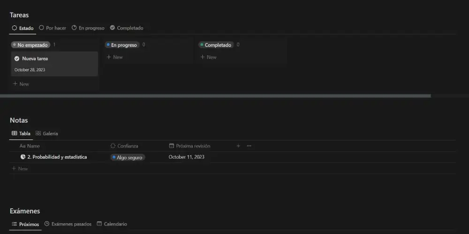Add new card under Completado column
Image resolution: width=469 pixels, height=234 pixels.
(x=208, y=57)
